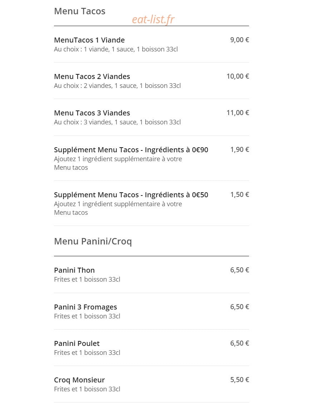This screenshot has height=406, width=313.
Task: Click the 10,00 € price
Action: 238,76
